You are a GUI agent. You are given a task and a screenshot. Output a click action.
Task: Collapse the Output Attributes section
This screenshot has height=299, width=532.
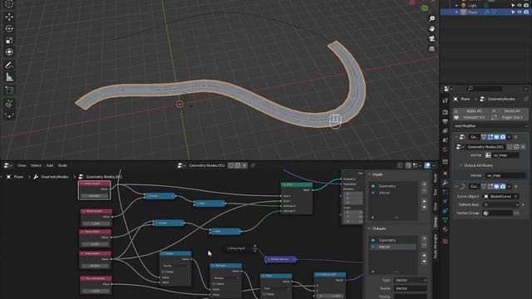(461, 165)
